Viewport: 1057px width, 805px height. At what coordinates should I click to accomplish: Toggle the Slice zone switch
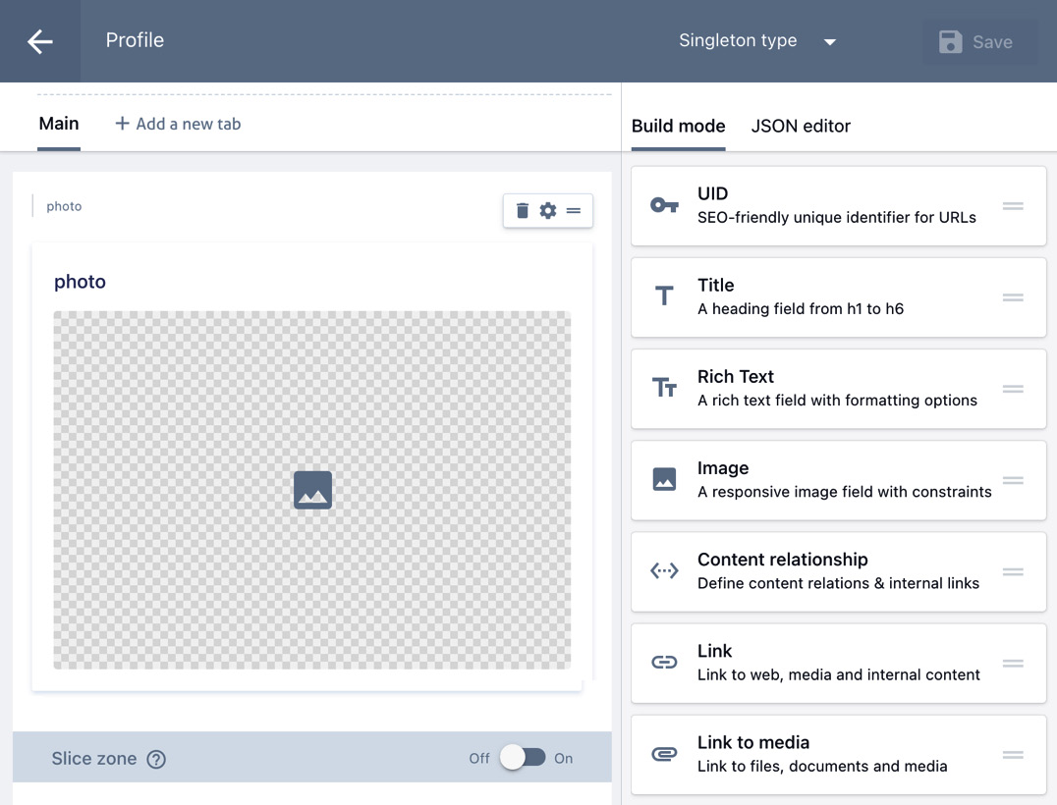point(522,758)
